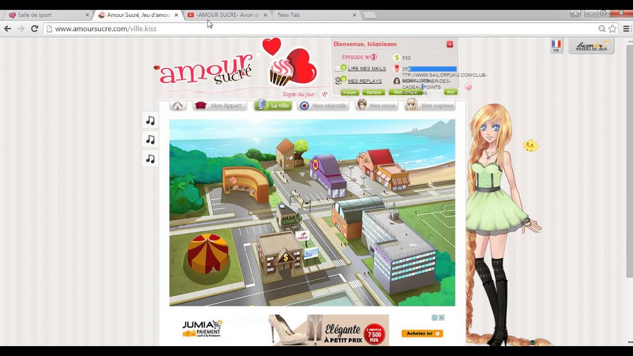Close the Salle de sport browser tab
Viewport: 633px width, 356px height.
(x=87, y=15)
